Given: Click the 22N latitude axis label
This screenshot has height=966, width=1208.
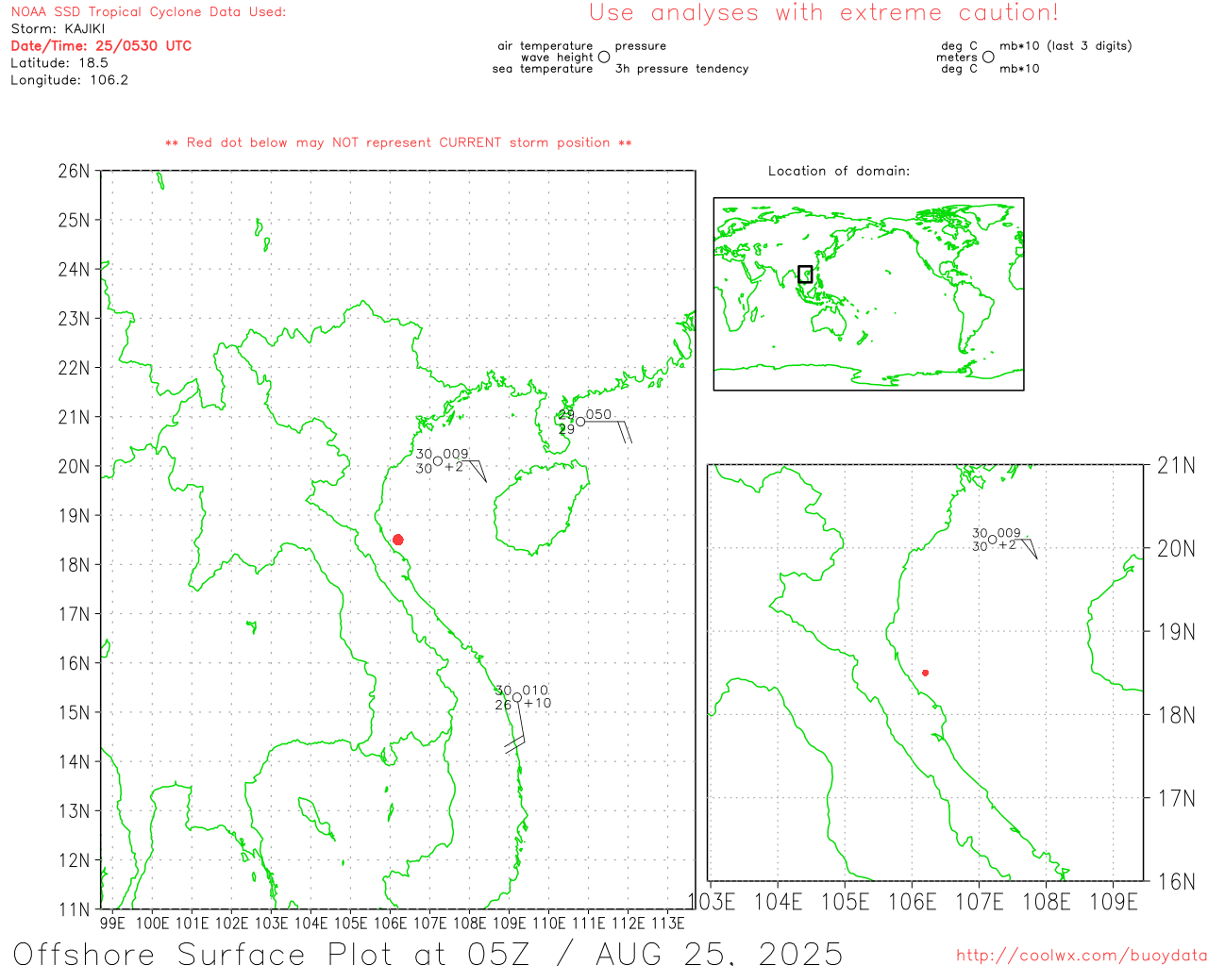Looking at the screenshot, I should (74, 368).
